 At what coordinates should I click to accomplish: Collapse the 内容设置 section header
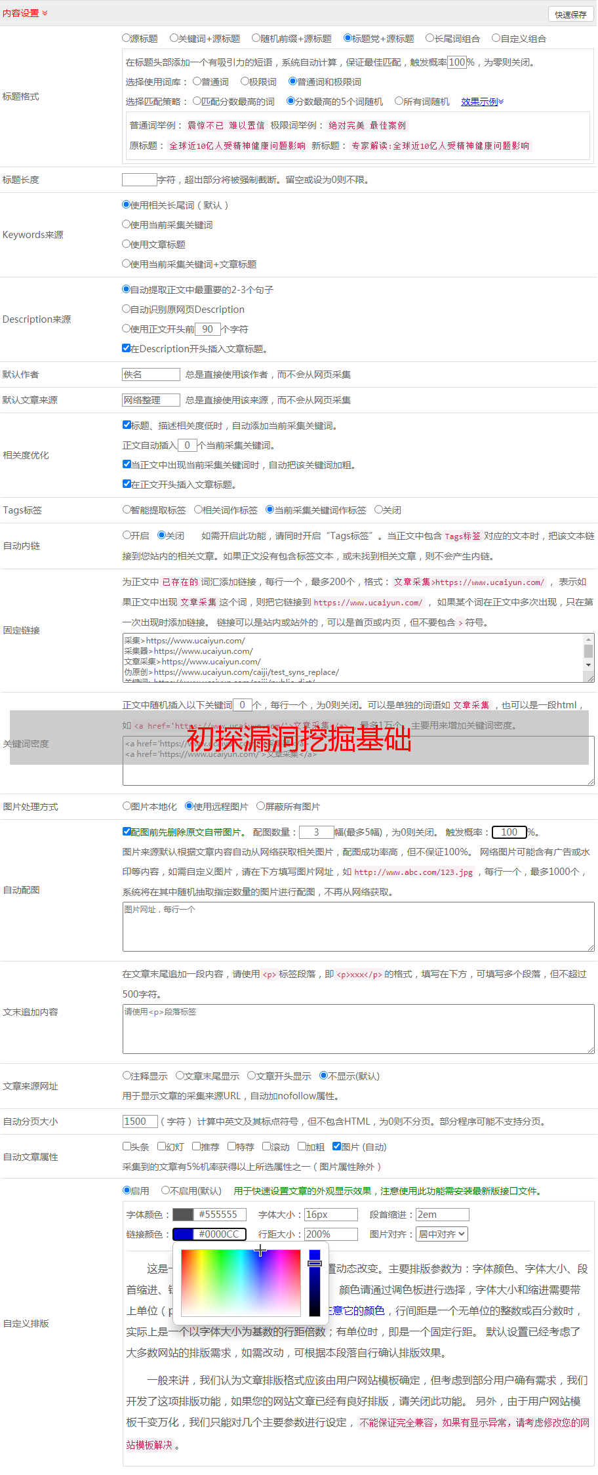tap(25, 13)
